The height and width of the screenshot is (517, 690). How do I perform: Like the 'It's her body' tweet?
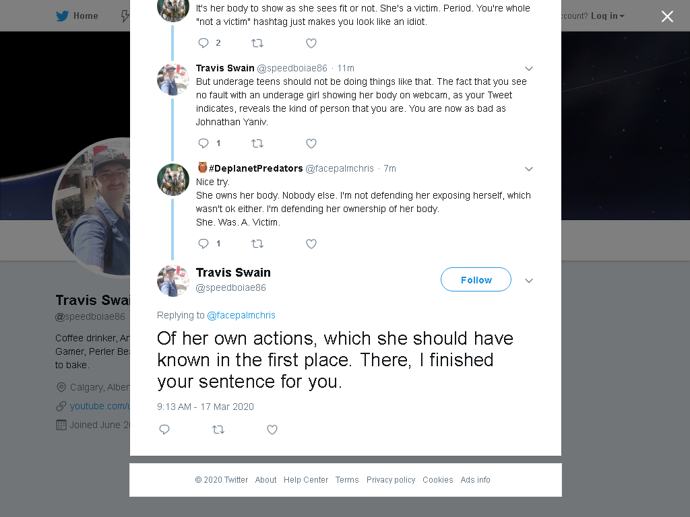pyautogui.click(x=311, y=43)
